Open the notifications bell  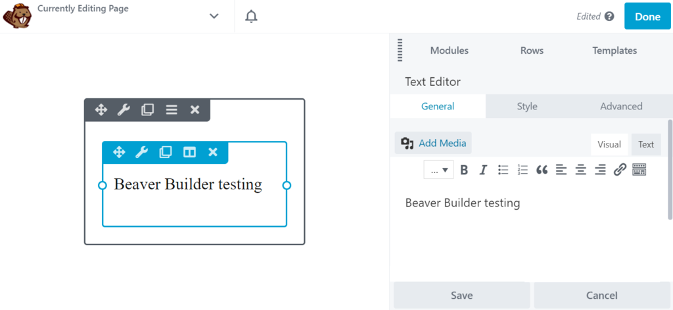[x=251, y=16]
